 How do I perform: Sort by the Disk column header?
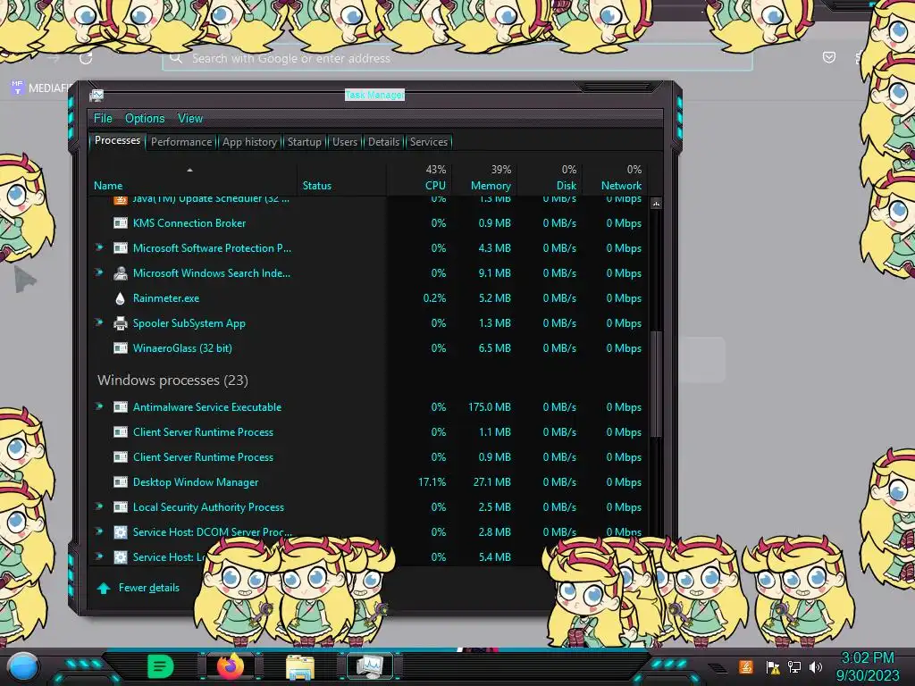[x=550, y=178]
